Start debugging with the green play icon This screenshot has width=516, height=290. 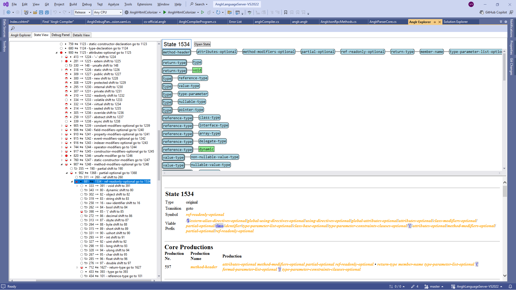[x=165, y=12]
